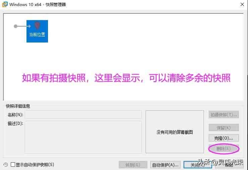The height and width of the screenshot is (170, 248).
Task: Click the auto-protect clock icon beside checkbox
Action: [5, 165]
